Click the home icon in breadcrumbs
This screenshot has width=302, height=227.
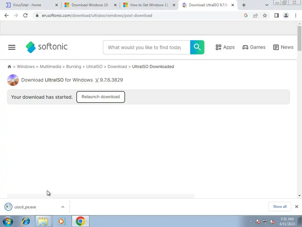coord(9,67)
